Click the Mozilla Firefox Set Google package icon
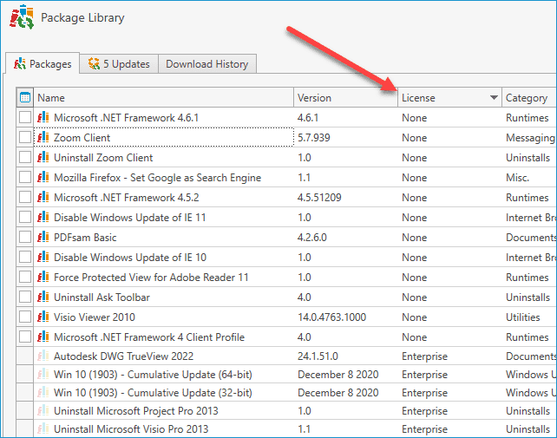Viewport: 557px width, 438px height. click(43, 177)
